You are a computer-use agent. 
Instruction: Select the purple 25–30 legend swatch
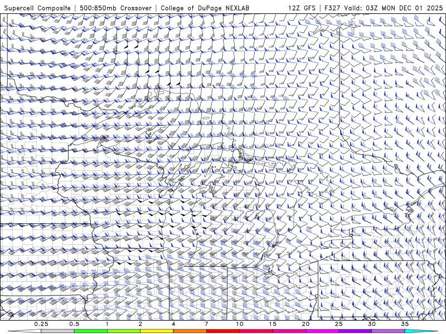(355, 331)
